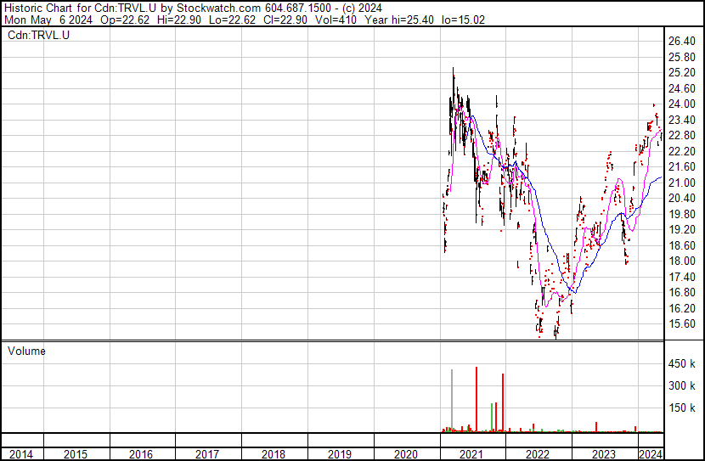Click the 16.80 price axis label
Image resolution: width=705 pixels, height=461 pixels.
coord(681,293)
